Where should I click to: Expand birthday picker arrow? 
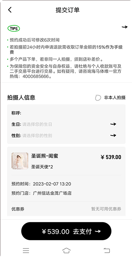pyautogui.click(x=113, y=124)
